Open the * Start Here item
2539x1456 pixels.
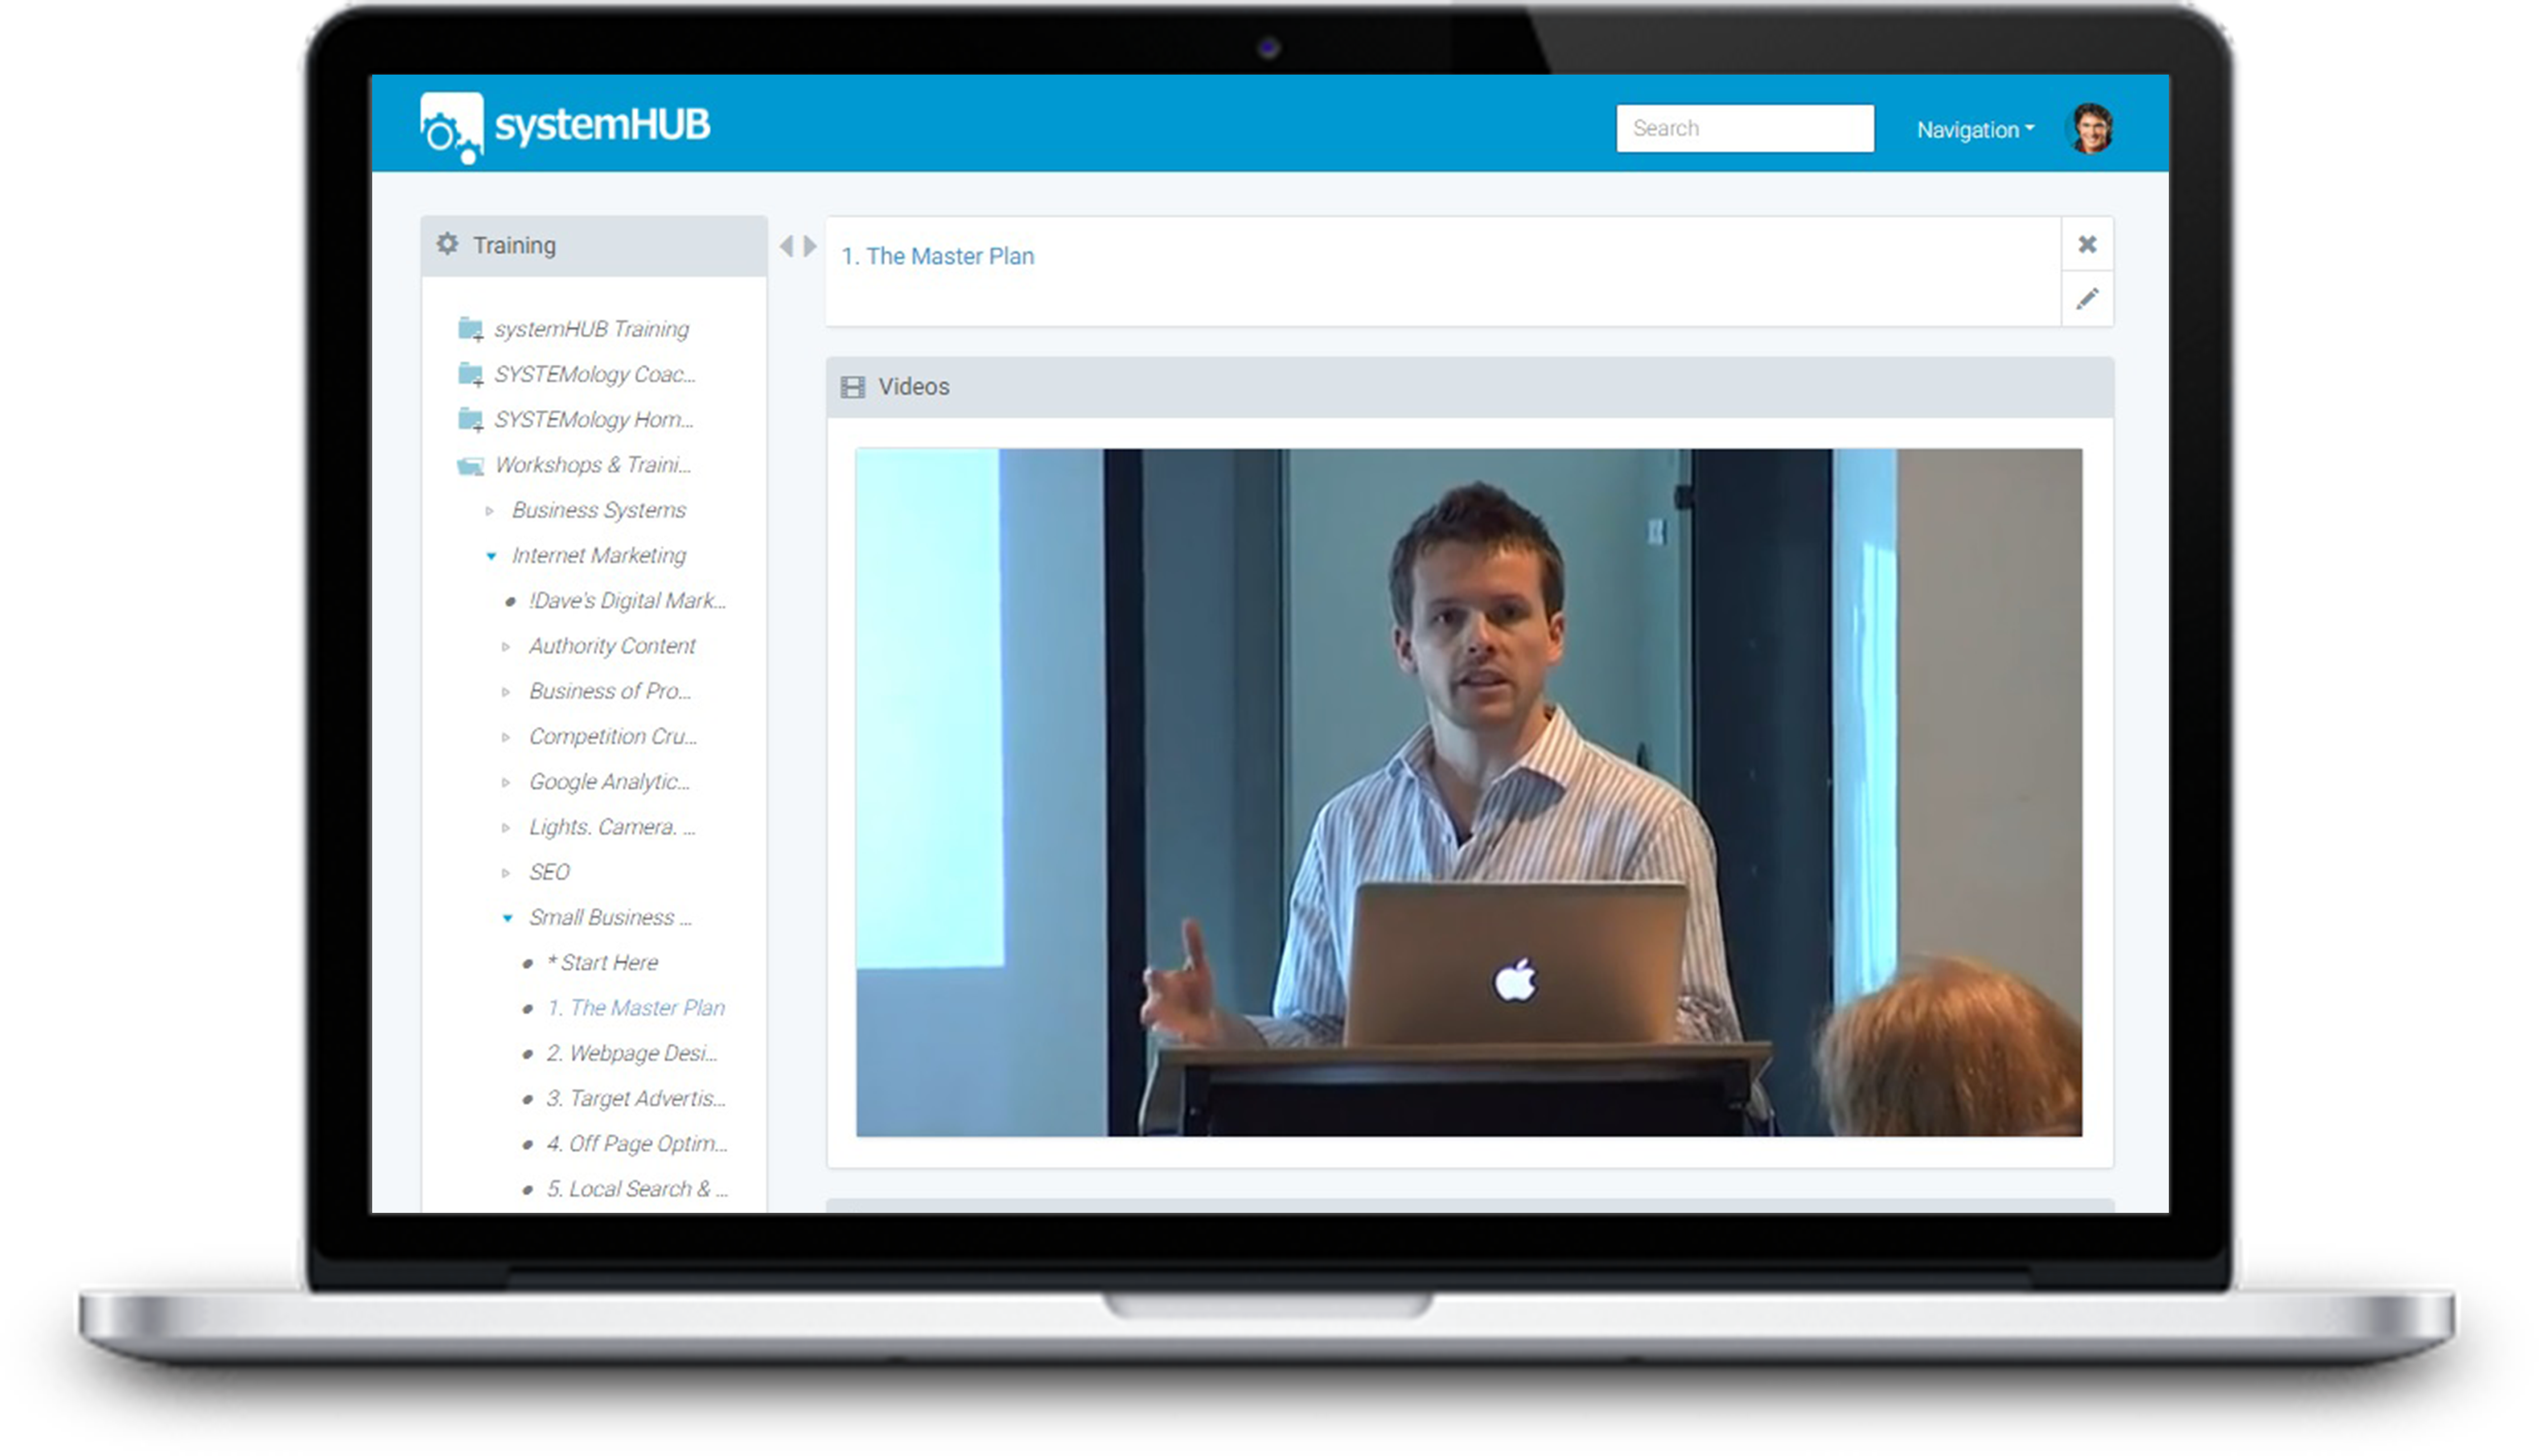(x=602, y=962)
